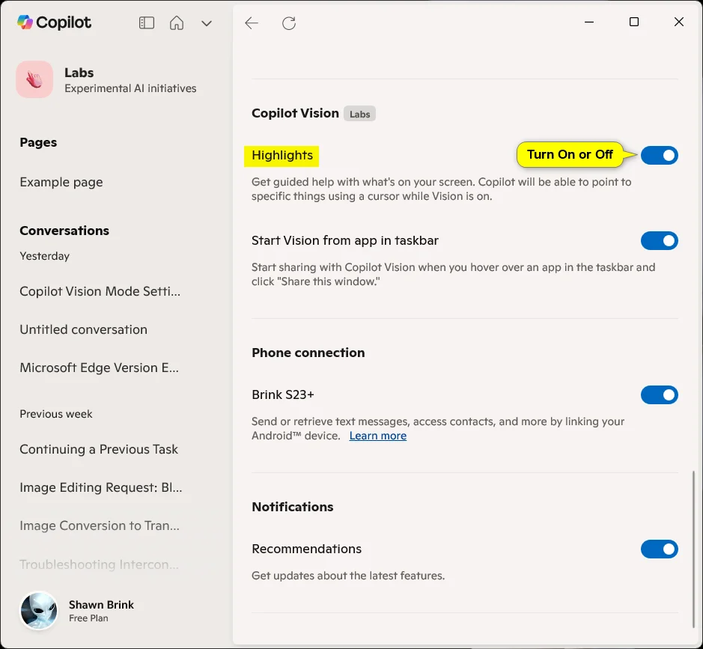Viewport: 703px width, 649px height.
Task: Maximize the Copilot window
Action: (x=634, y=22)
